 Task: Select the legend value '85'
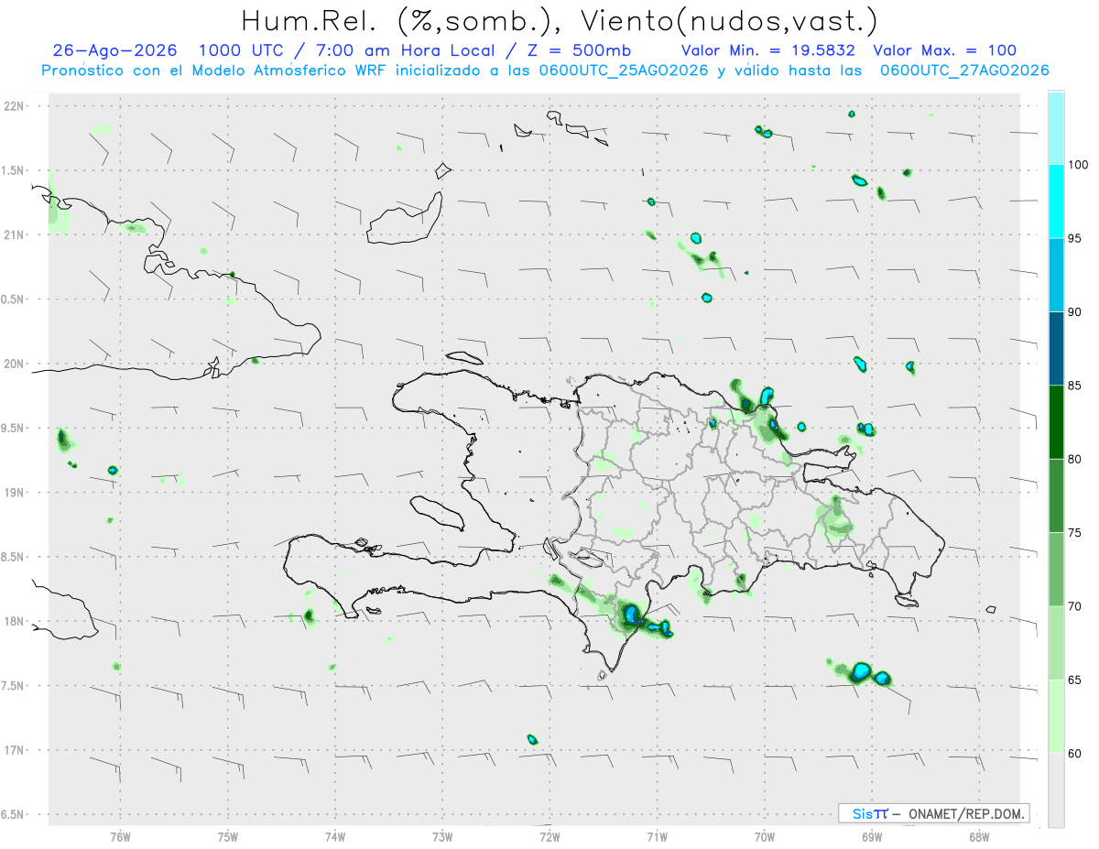[1075, 386]
